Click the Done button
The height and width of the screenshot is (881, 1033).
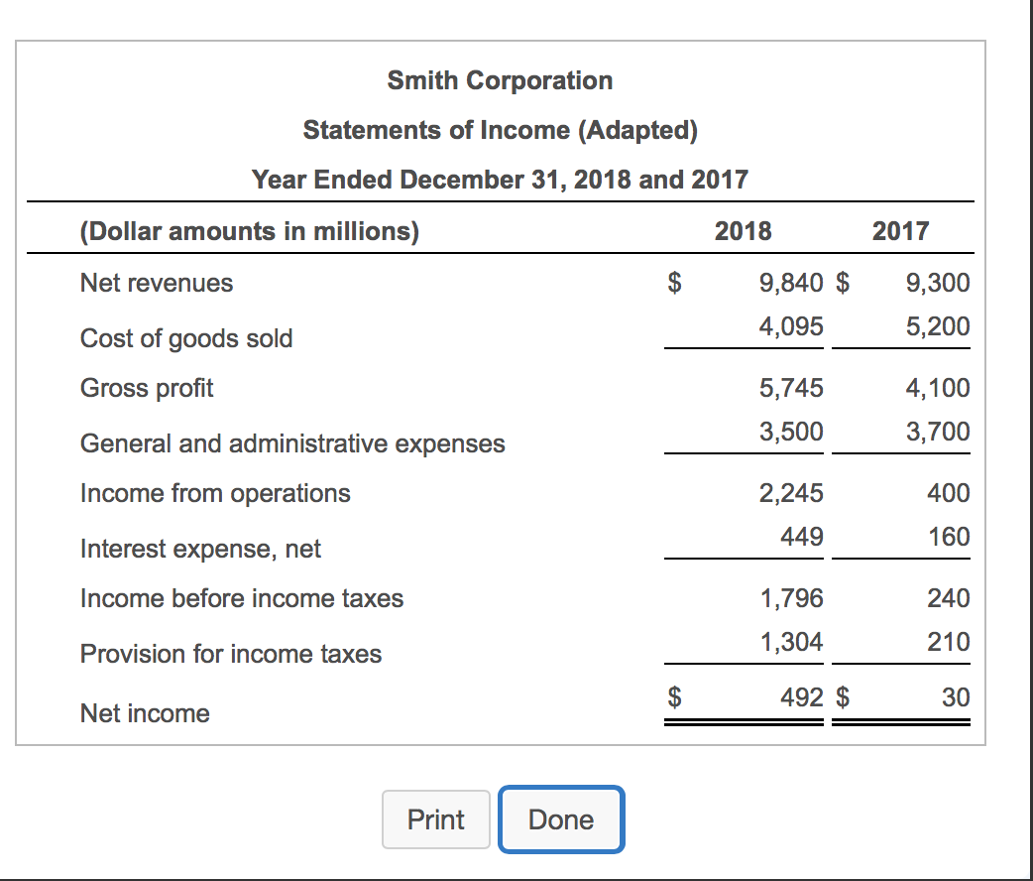pos(560,819)
